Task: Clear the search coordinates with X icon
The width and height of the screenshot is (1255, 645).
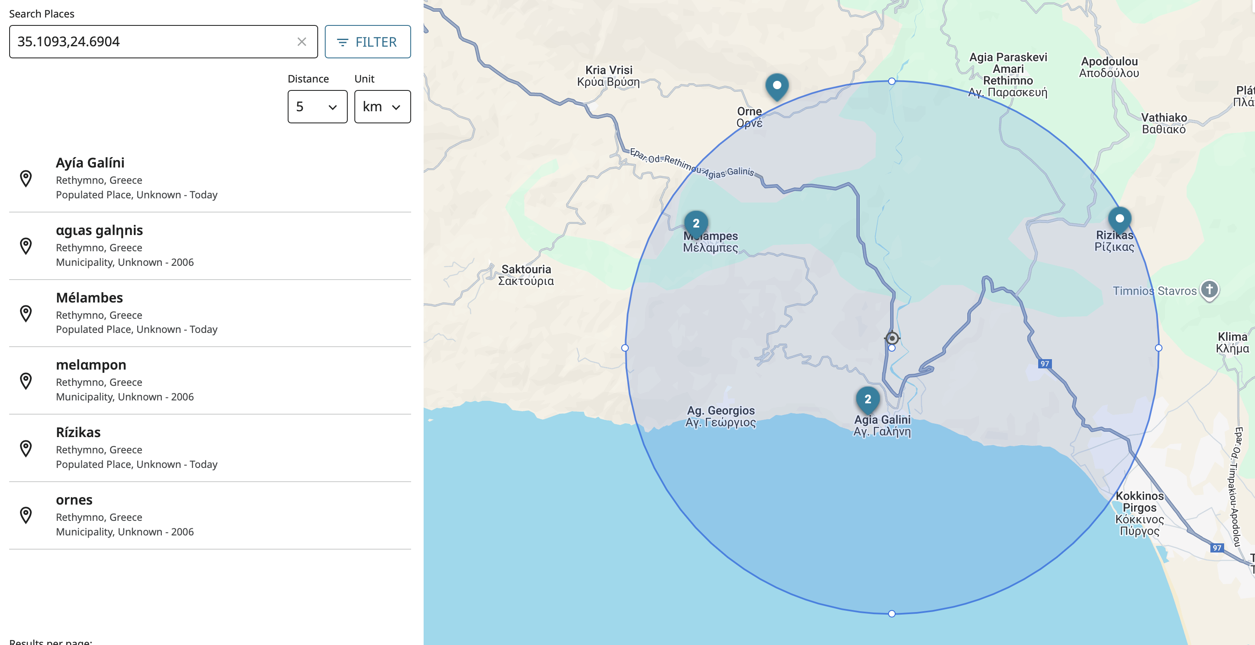Action: 301,42
